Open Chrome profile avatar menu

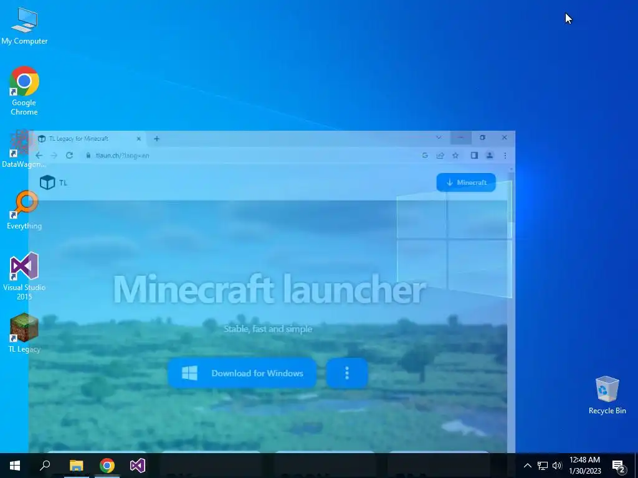pyautogui.click(x=490, y=155)
